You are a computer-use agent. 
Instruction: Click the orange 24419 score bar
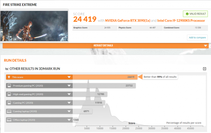coord(105,77)
